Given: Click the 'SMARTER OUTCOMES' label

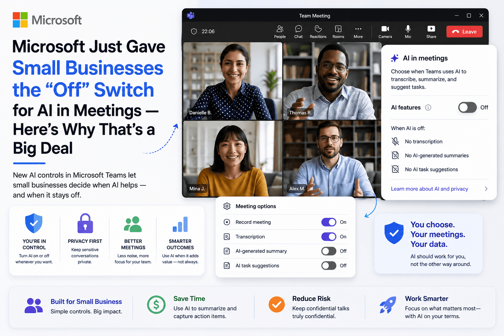Looking at the screenshot, I should (180, 244).
